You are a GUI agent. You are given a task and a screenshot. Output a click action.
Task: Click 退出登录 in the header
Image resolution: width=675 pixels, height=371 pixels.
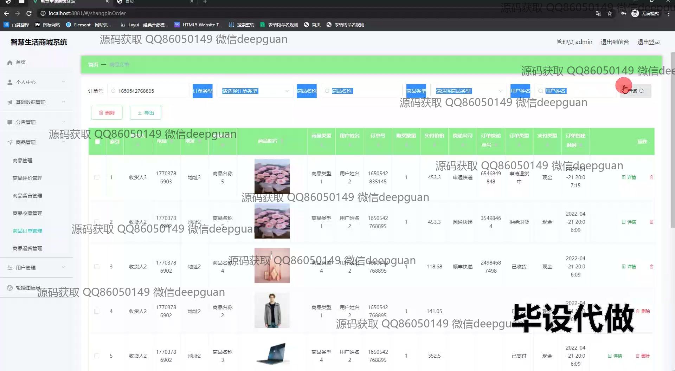click(x=649, y=42)
